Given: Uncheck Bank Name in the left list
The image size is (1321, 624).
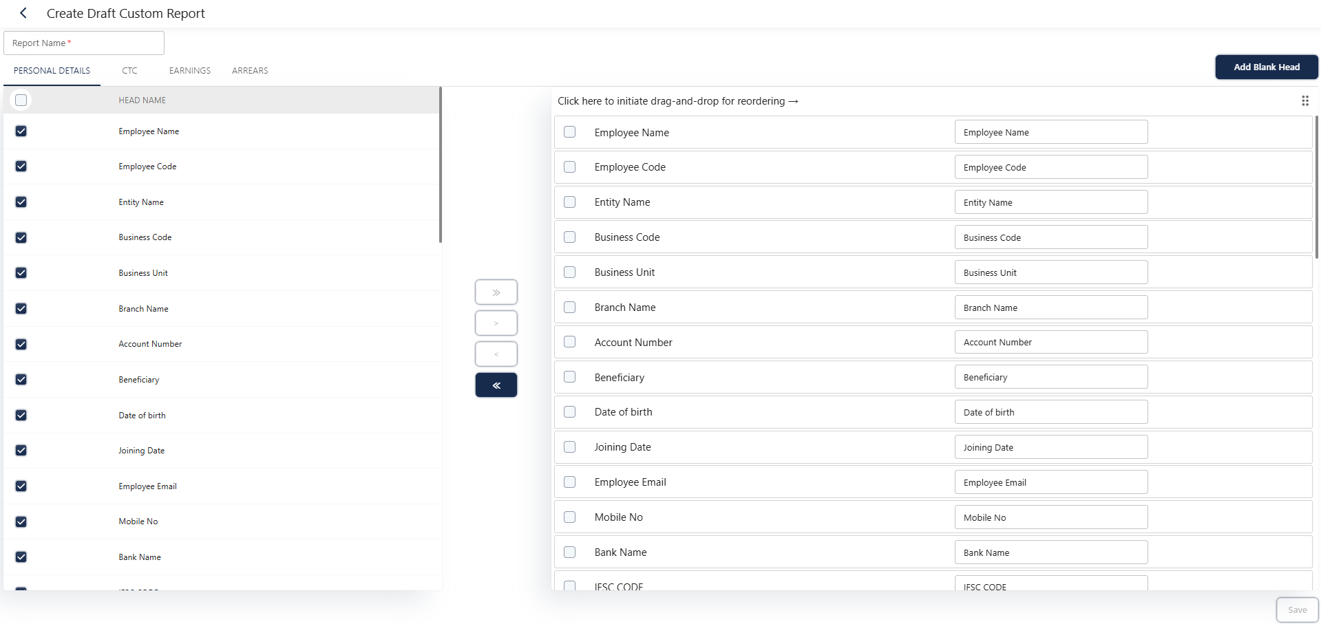Looking at the screenshot, I should click(21, 557).
